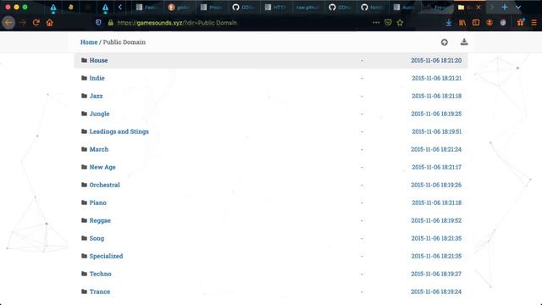
Task: Click the folder icon beside Piano
Action: (84, 202)
